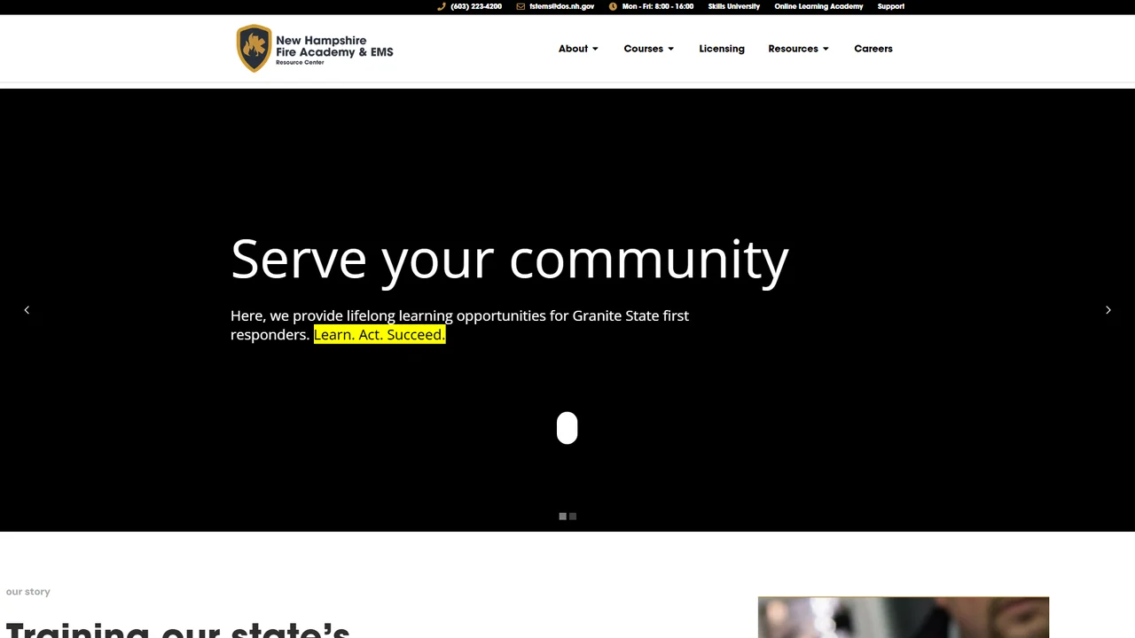Click the 'our story' label
This screenshot has height=638, width=1135.
(28, 592)
